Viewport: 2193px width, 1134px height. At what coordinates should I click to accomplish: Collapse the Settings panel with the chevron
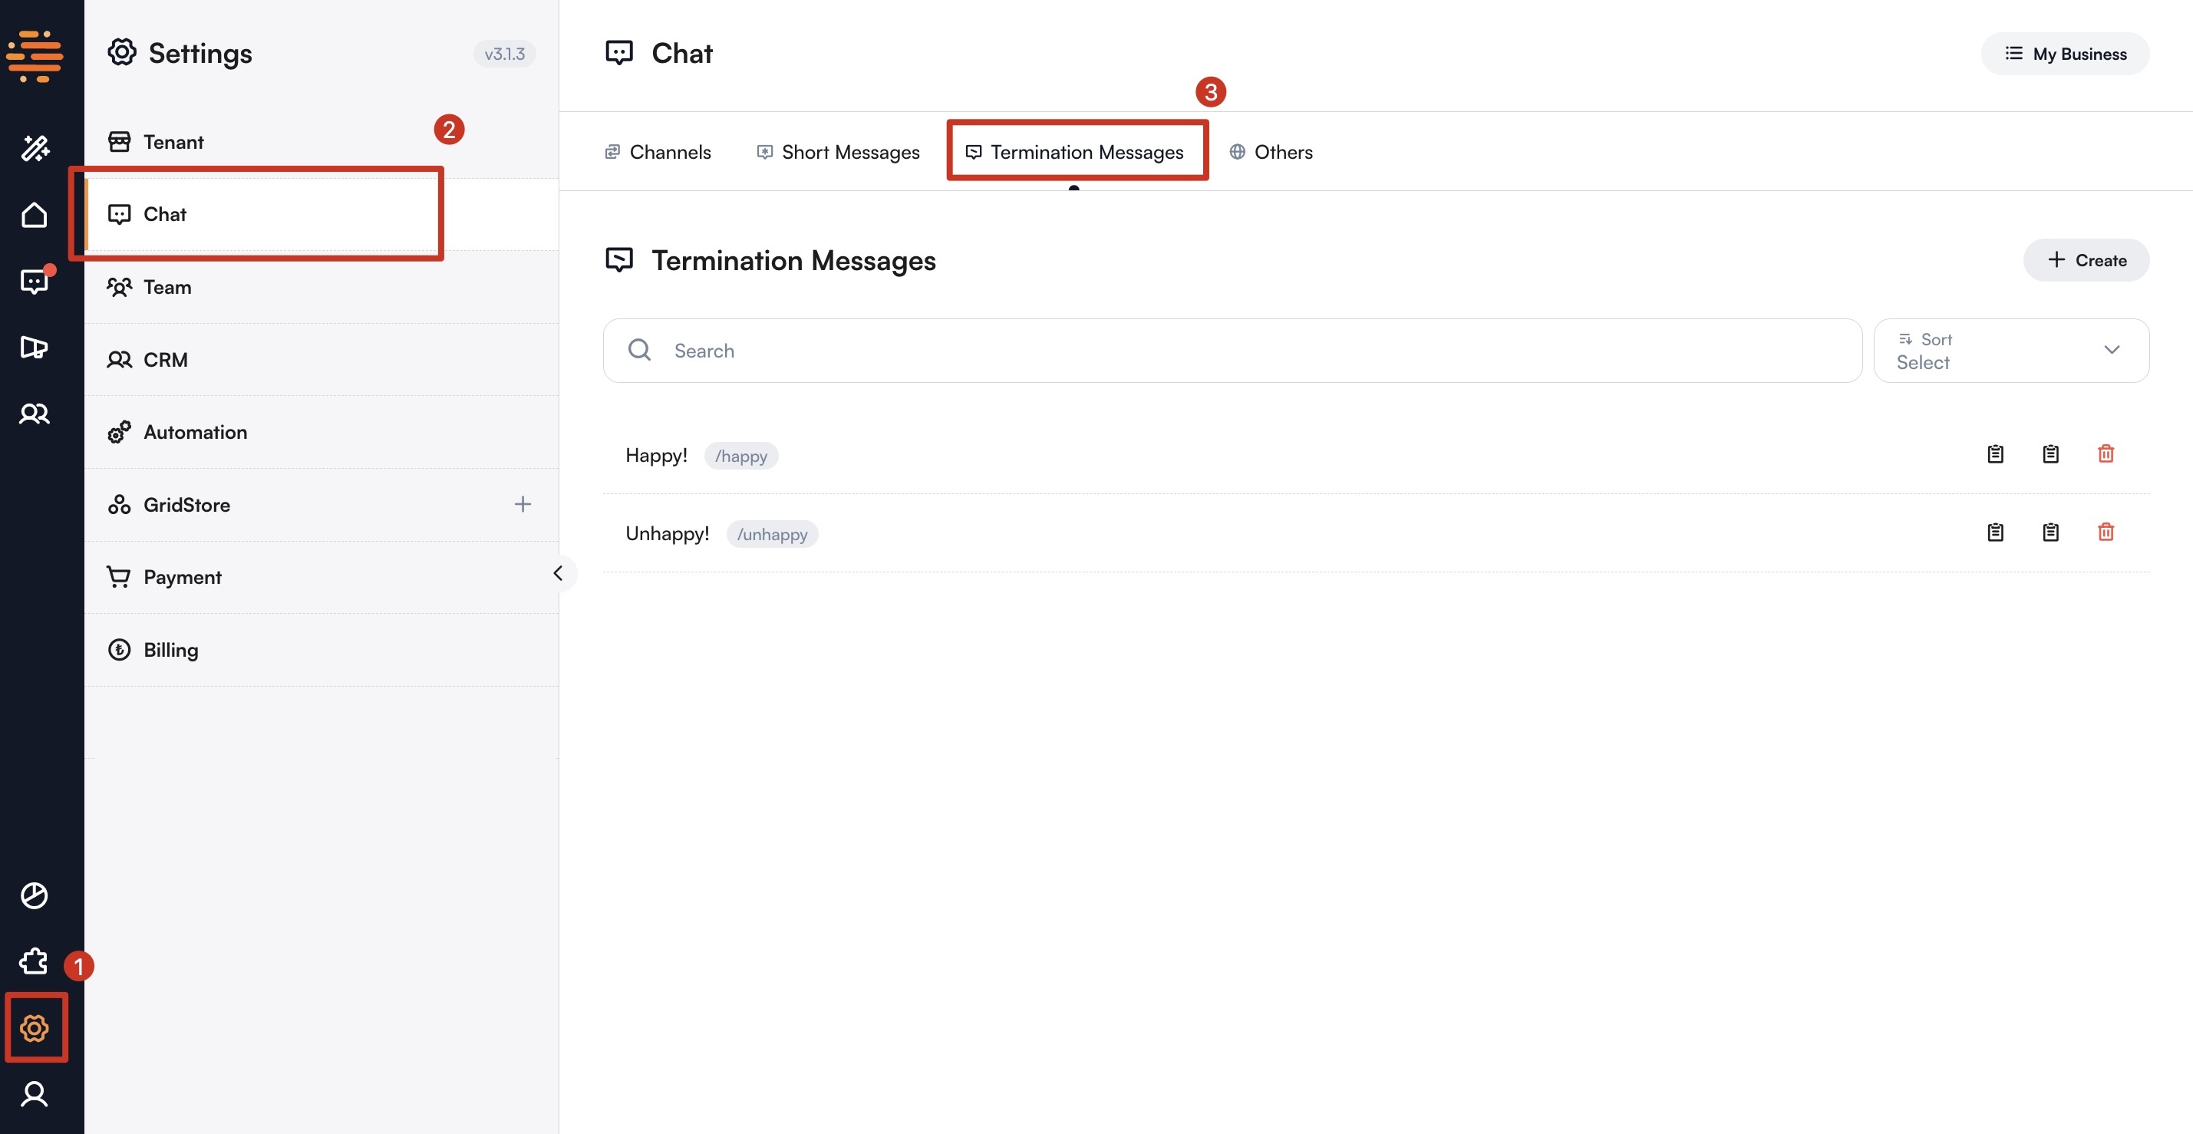(x=560, y=573)
